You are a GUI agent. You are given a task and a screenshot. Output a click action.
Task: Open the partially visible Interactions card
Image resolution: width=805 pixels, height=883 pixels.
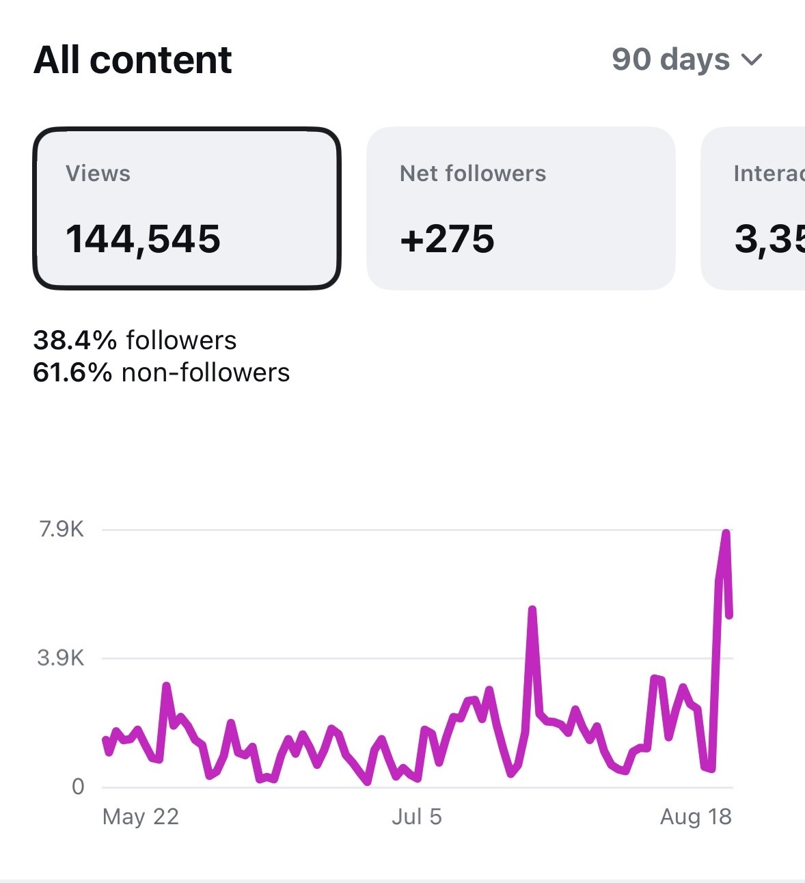click(x=753, y=208)
